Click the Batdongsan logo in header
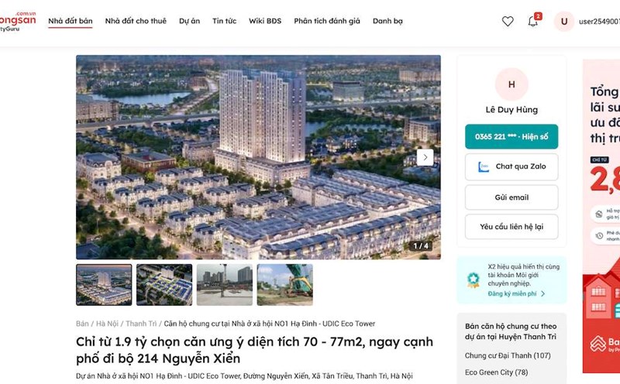 [17, 22]
